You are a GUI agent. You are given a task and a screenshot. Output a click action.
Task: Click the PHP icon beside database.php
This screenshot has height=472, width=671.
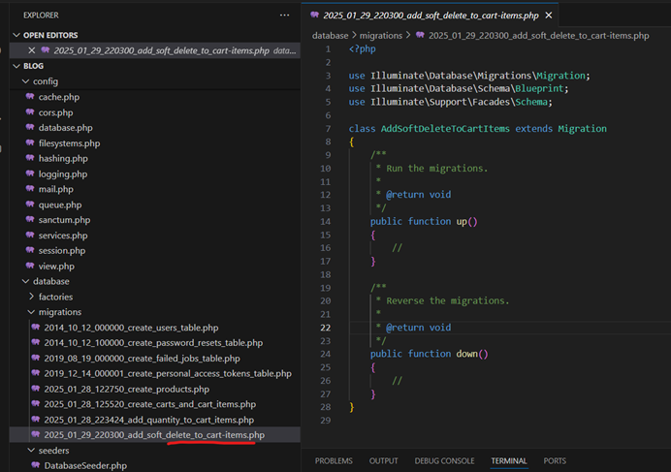pyautogui.click(x=30, y=128)
